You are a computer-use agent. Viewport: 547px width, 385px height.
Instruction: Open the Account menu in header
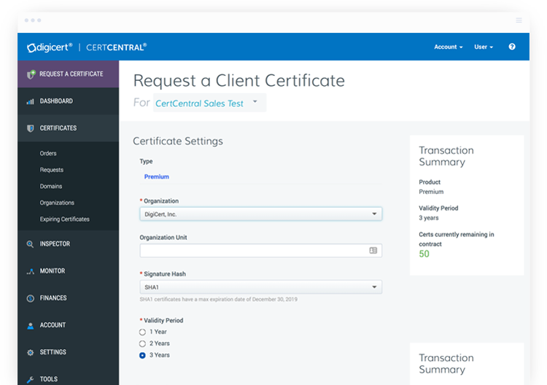pyautogui.click(x=448, y=47)
